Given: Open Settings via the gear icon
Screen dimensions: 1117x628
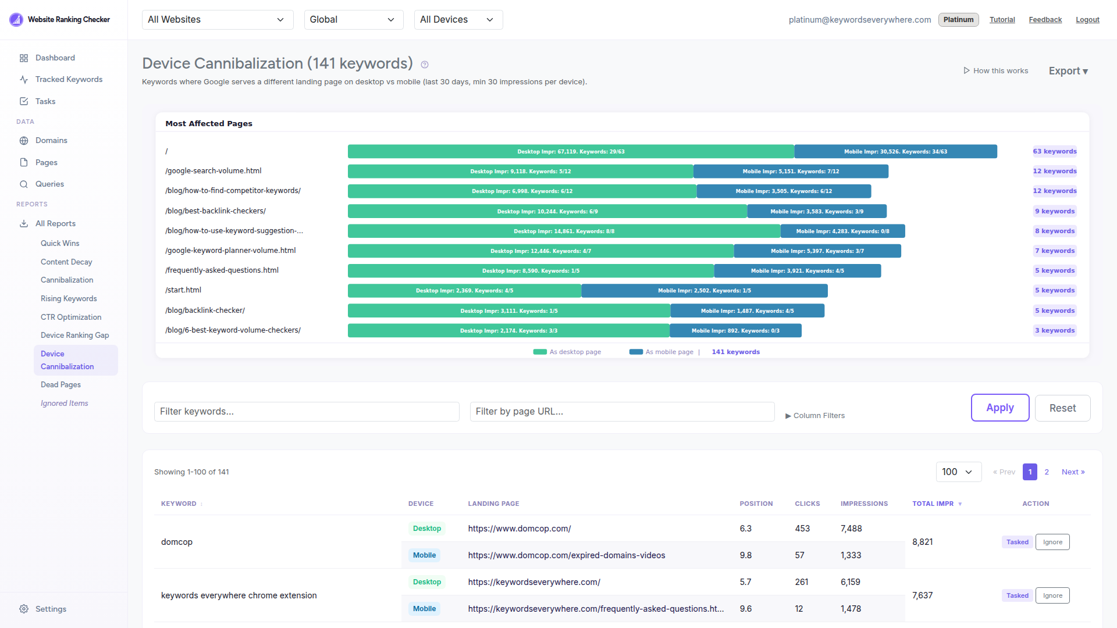Looking at the screenshot, I should [24, 608].
